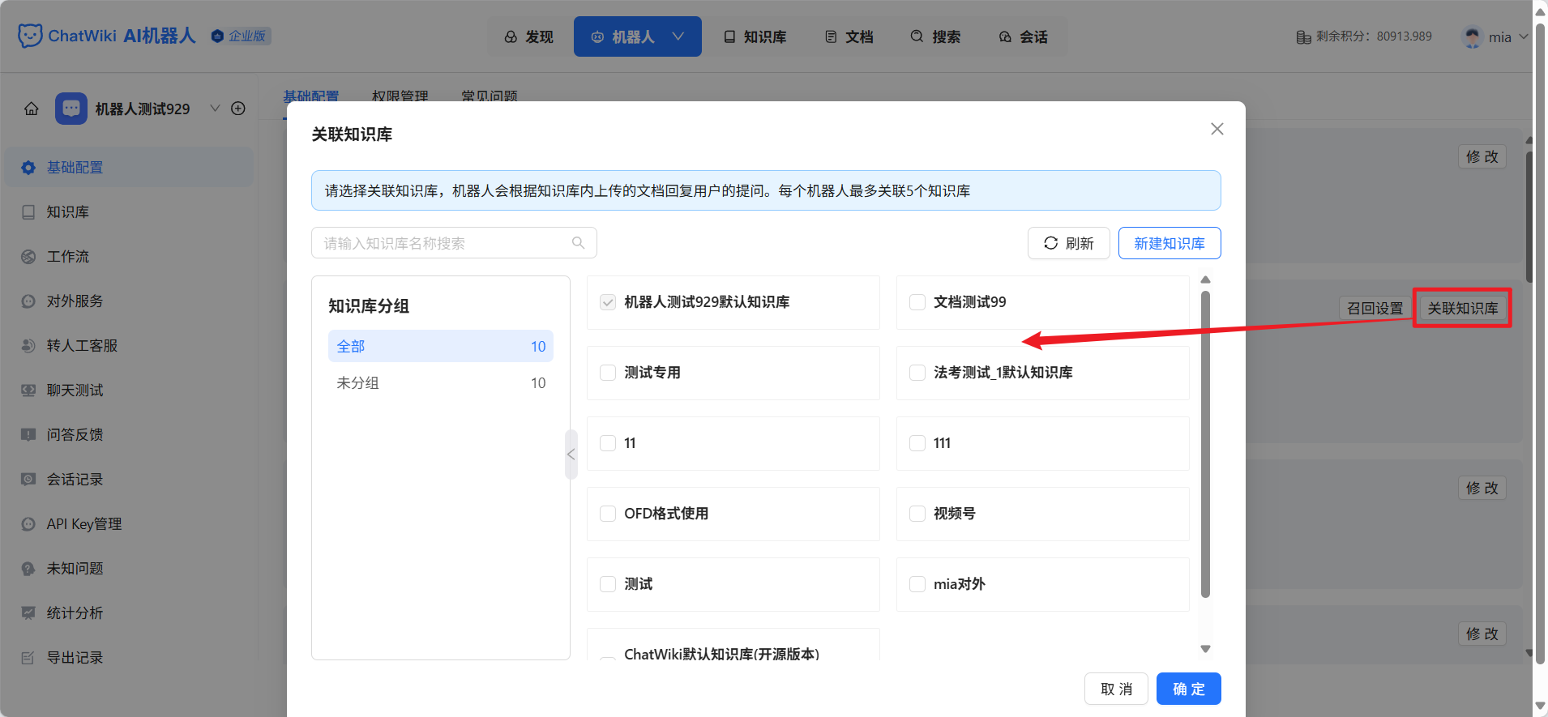This screenshot has width=1548, height=717.
Task: Select the 全部 knowledge base group
Action: pyautogui.click(x=441, y=346)
